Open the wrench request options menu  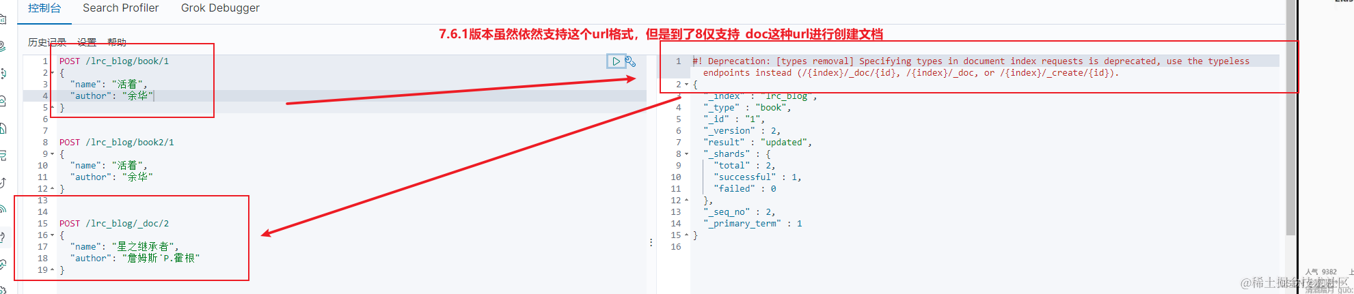point(631,61)
